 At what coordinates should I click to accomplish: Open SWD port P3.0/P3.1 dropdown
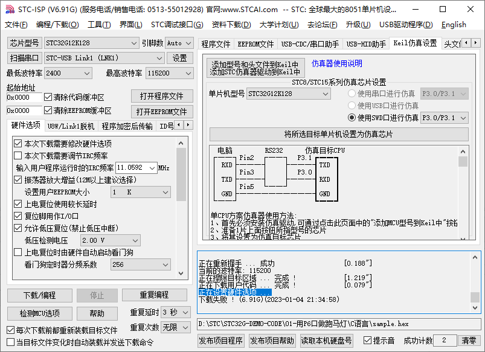point(444,118)
